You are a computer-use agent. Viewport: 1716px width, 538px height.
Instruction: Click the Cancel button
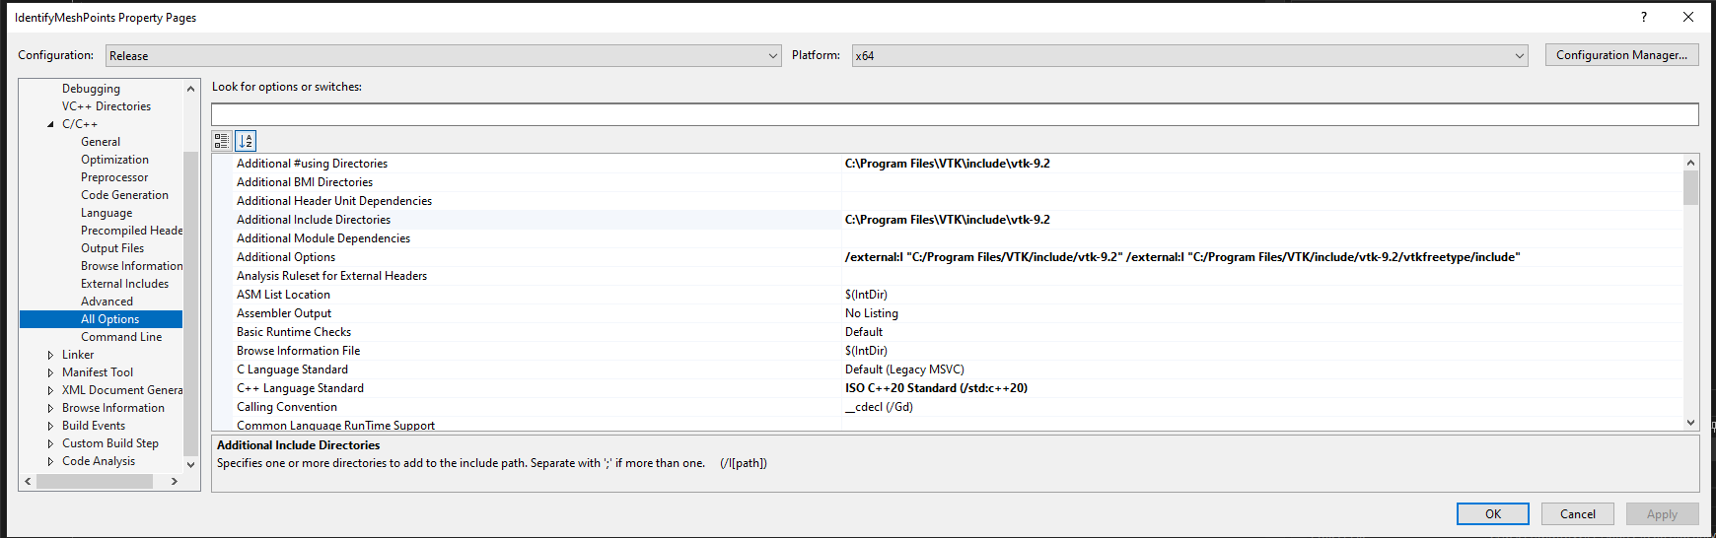tap(1578, 514)
